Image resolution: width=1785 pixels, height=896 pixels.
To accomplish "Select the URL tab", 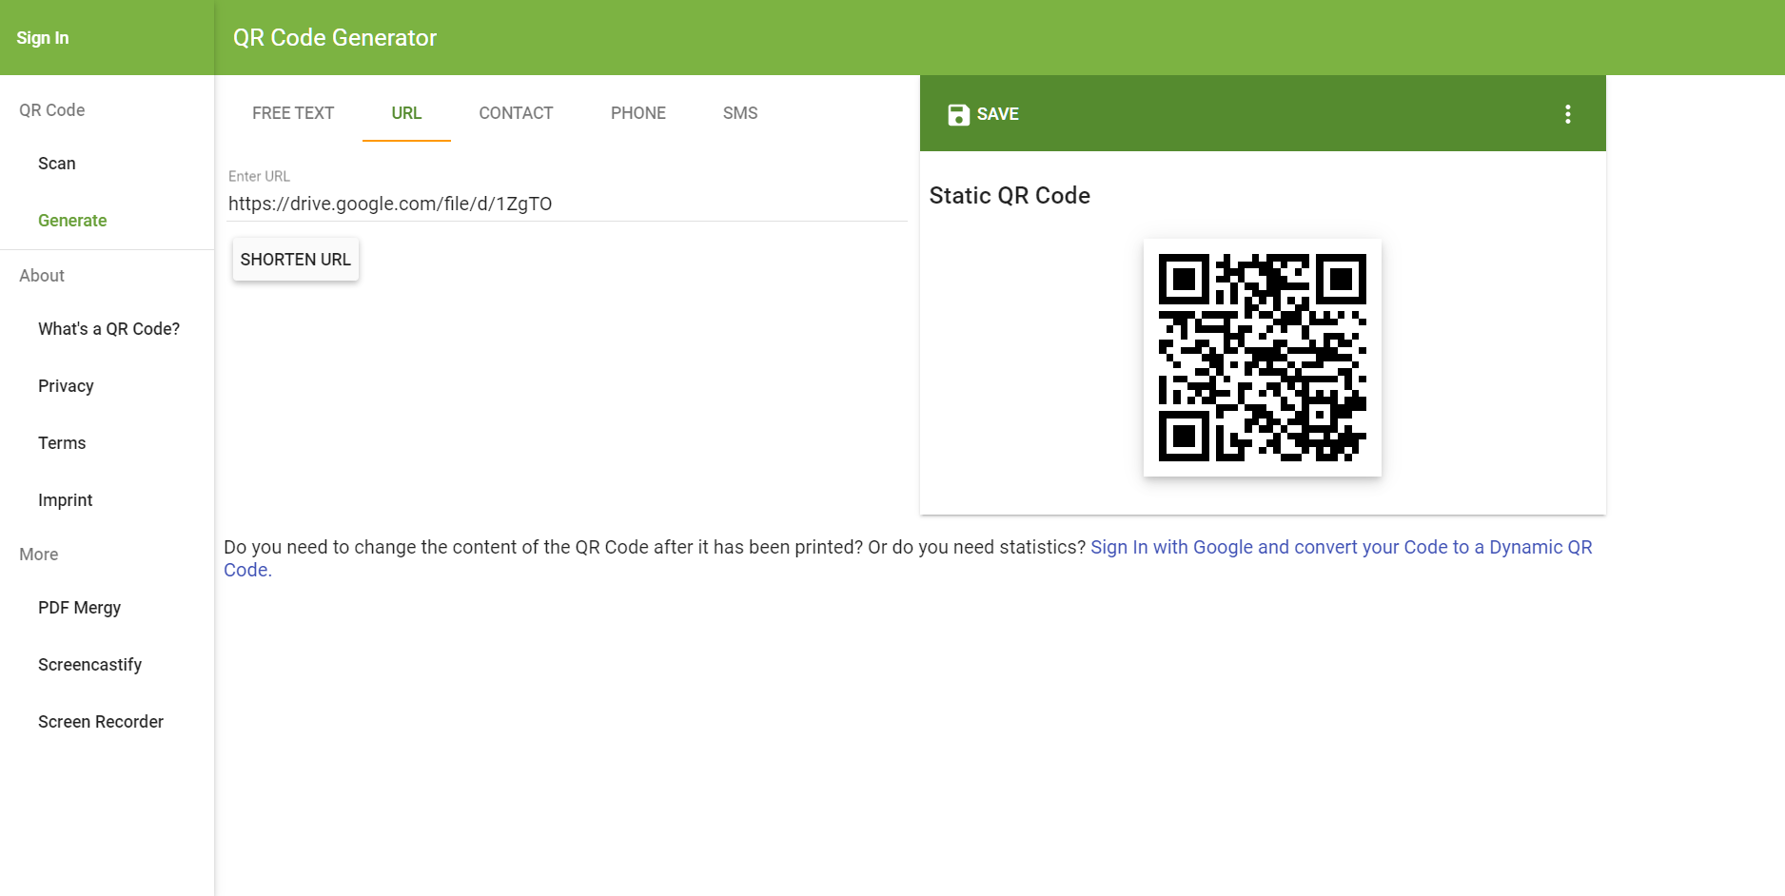I will point(406,113).
